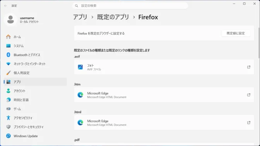The height and width of the screenshot is (146, 260).
Task: Open the external-link icon in the .html row
Action: coord(249,122)
